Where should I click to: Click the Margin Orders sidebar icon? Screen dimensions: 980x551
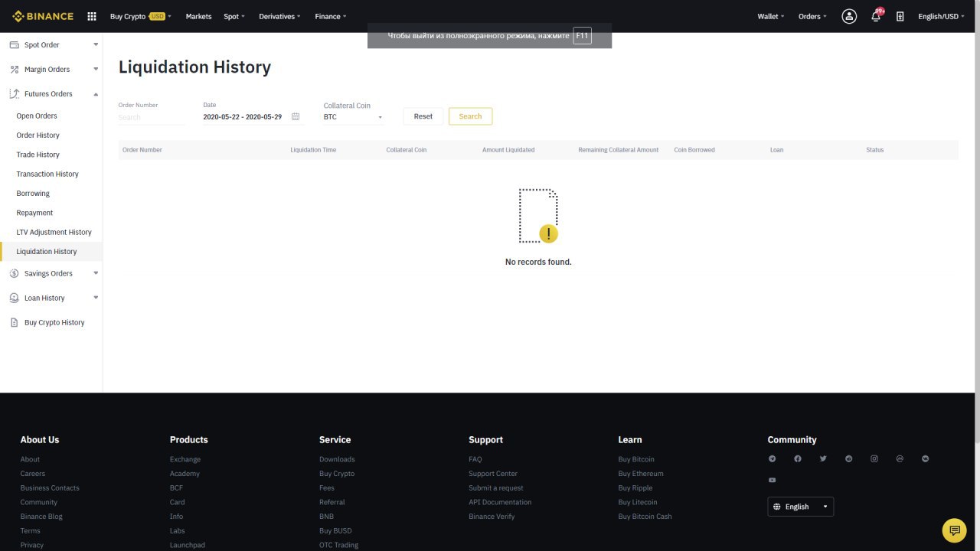click(x=14, y=69)
